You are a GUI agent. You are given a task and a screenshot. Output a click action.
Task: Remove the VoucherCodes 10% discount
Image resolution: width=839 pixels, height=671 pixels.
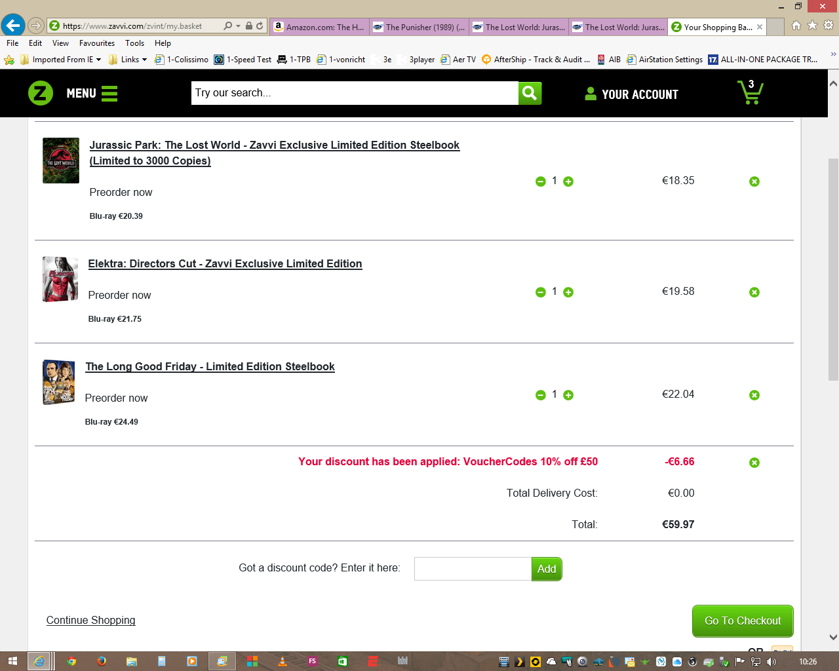[754, 463]
